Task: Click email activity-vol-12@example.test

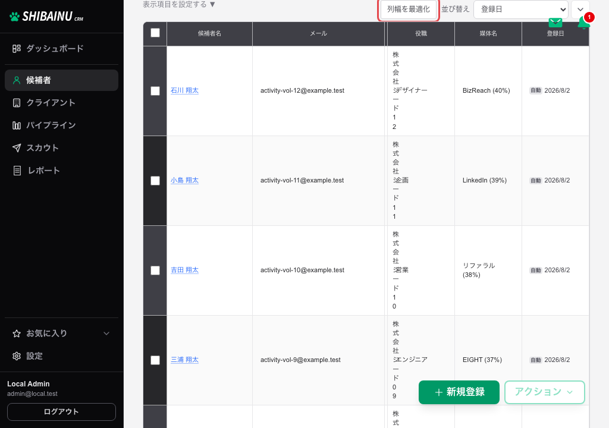Action: coord(302,90)
